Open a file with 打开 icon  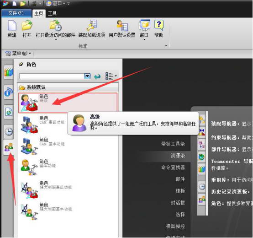(27, 25)
